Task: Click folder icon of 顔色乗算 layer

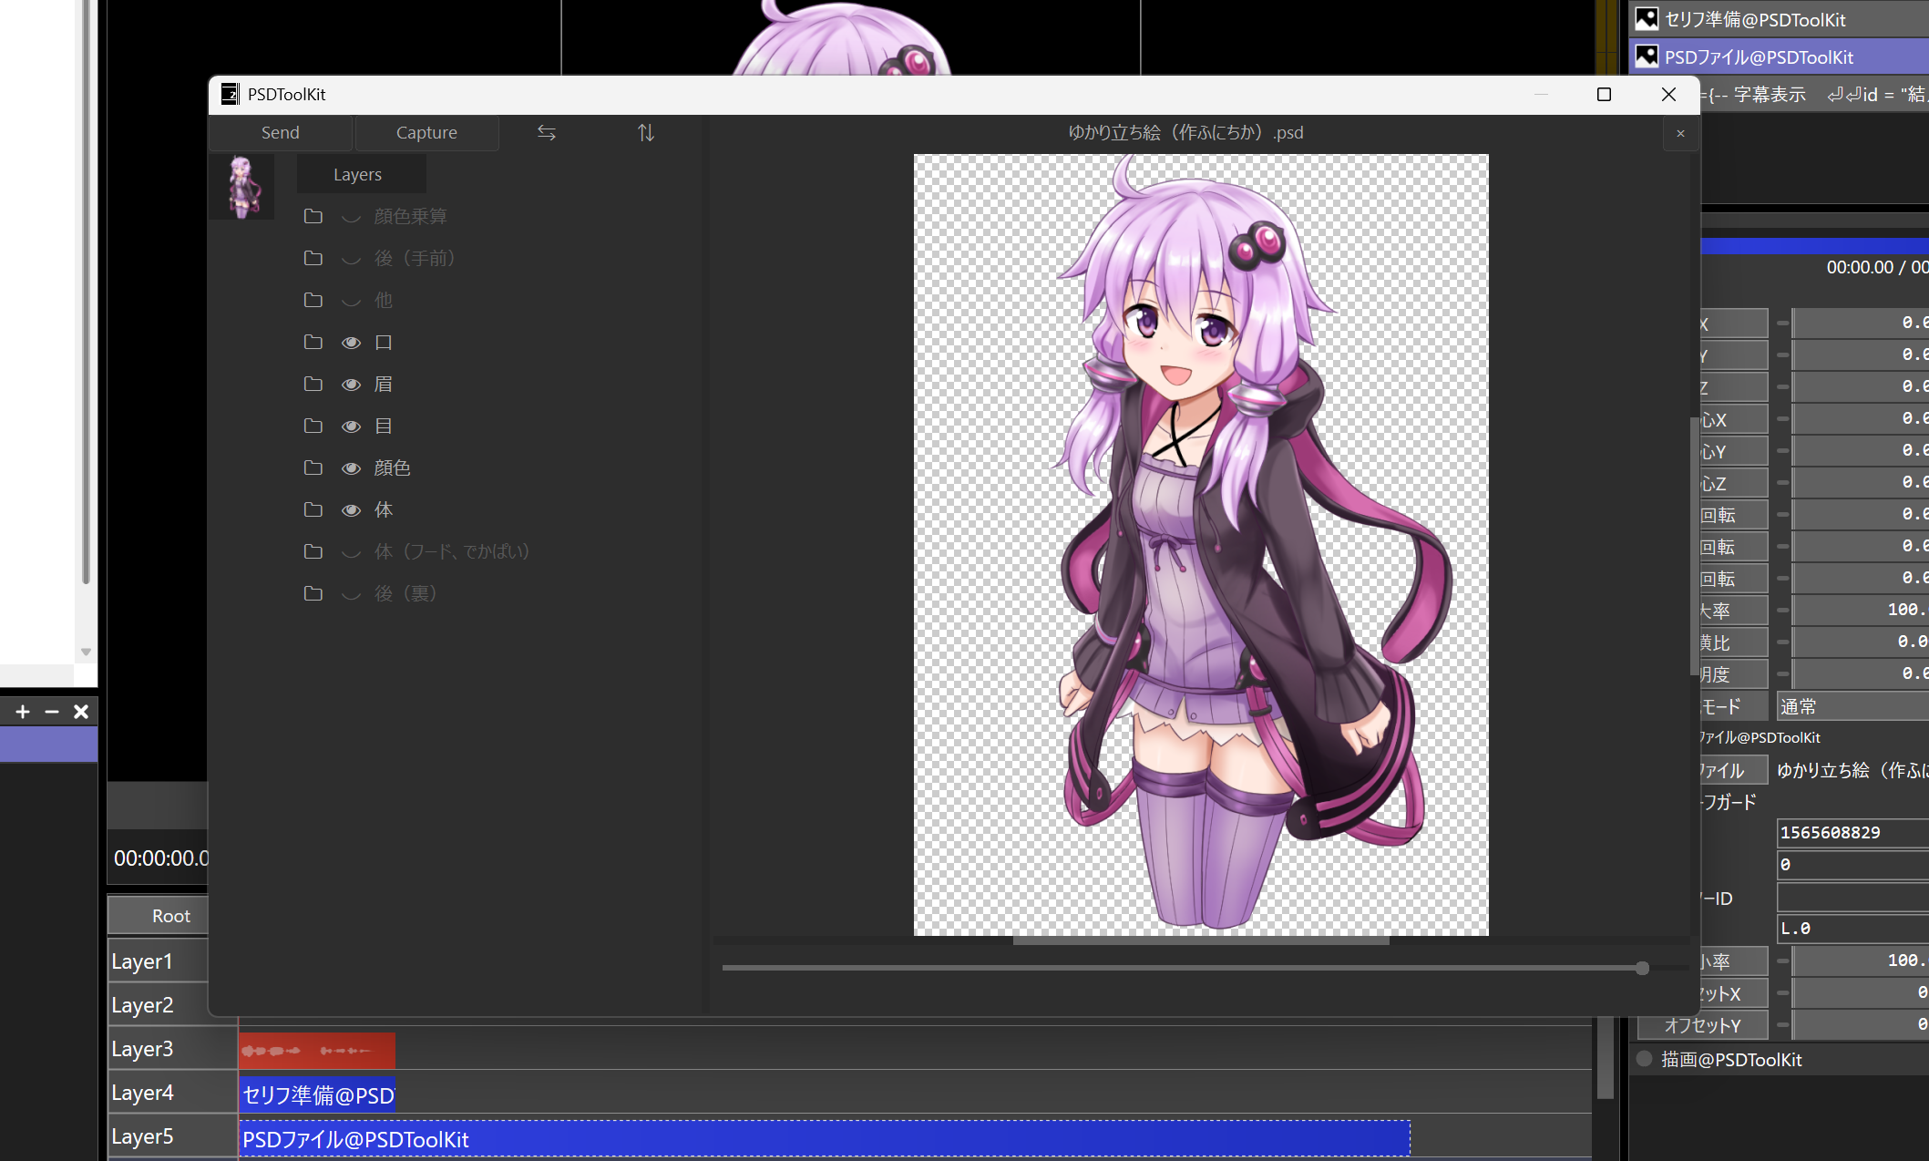Action: 313,216
